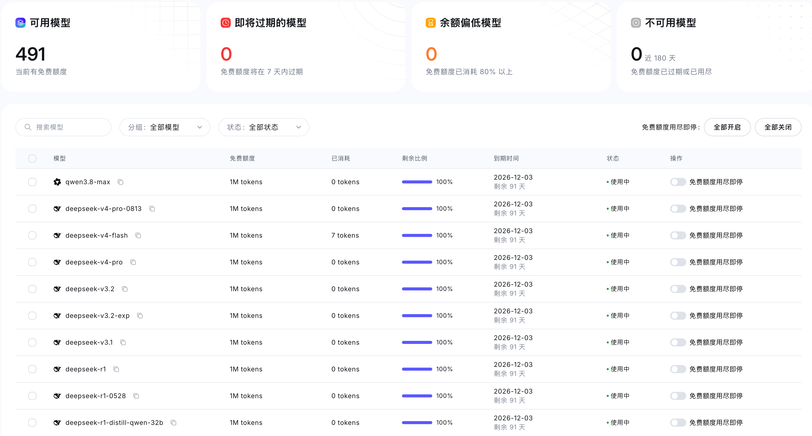Copy the deepseek-v3.2-exp model name

140,316
